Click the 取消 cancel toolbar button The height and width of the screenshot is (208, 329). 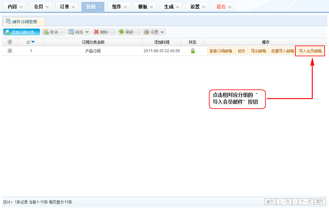click(53, 32)
